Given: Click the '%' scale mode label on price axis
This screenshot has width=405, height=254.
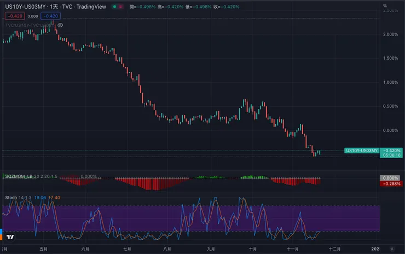Looking at the screenshot, I should point(385,5).
